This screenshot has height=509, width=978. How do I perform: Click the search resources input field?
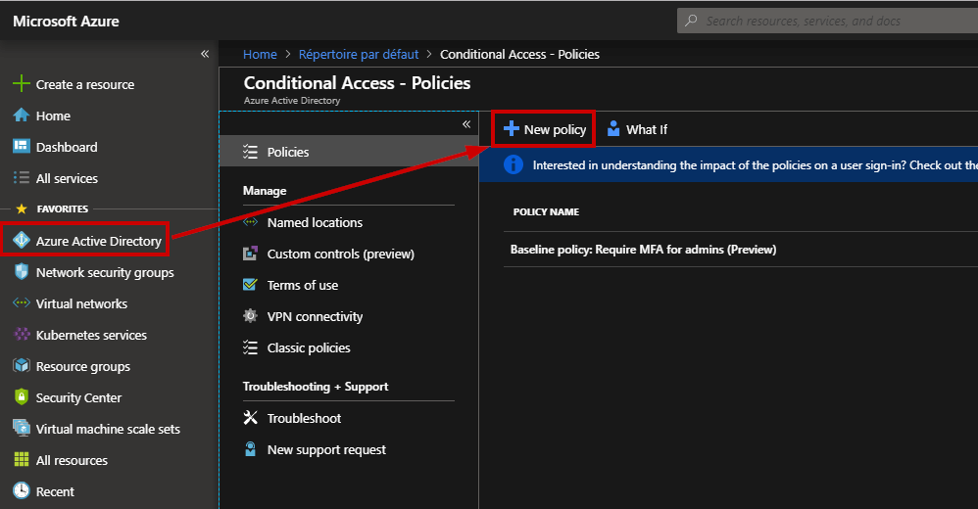828,21
